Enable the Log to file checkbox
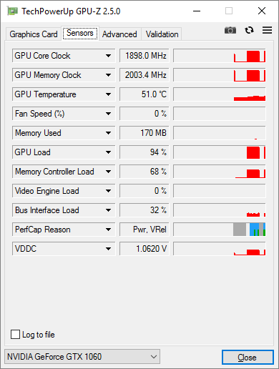 (x=15, y=334)
